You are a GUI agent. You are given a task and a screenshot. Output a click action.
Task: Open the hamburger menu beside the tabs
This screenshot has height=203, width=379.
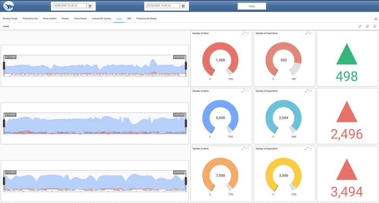(375, 19)
